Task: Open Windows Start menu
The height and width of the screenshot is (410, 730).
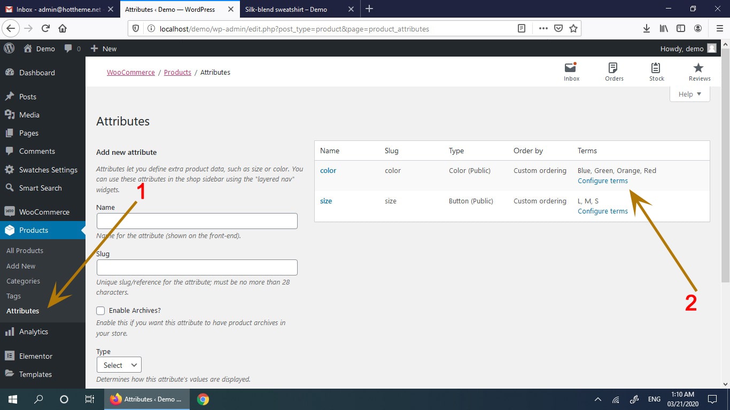Action: (x=12, y=399)
